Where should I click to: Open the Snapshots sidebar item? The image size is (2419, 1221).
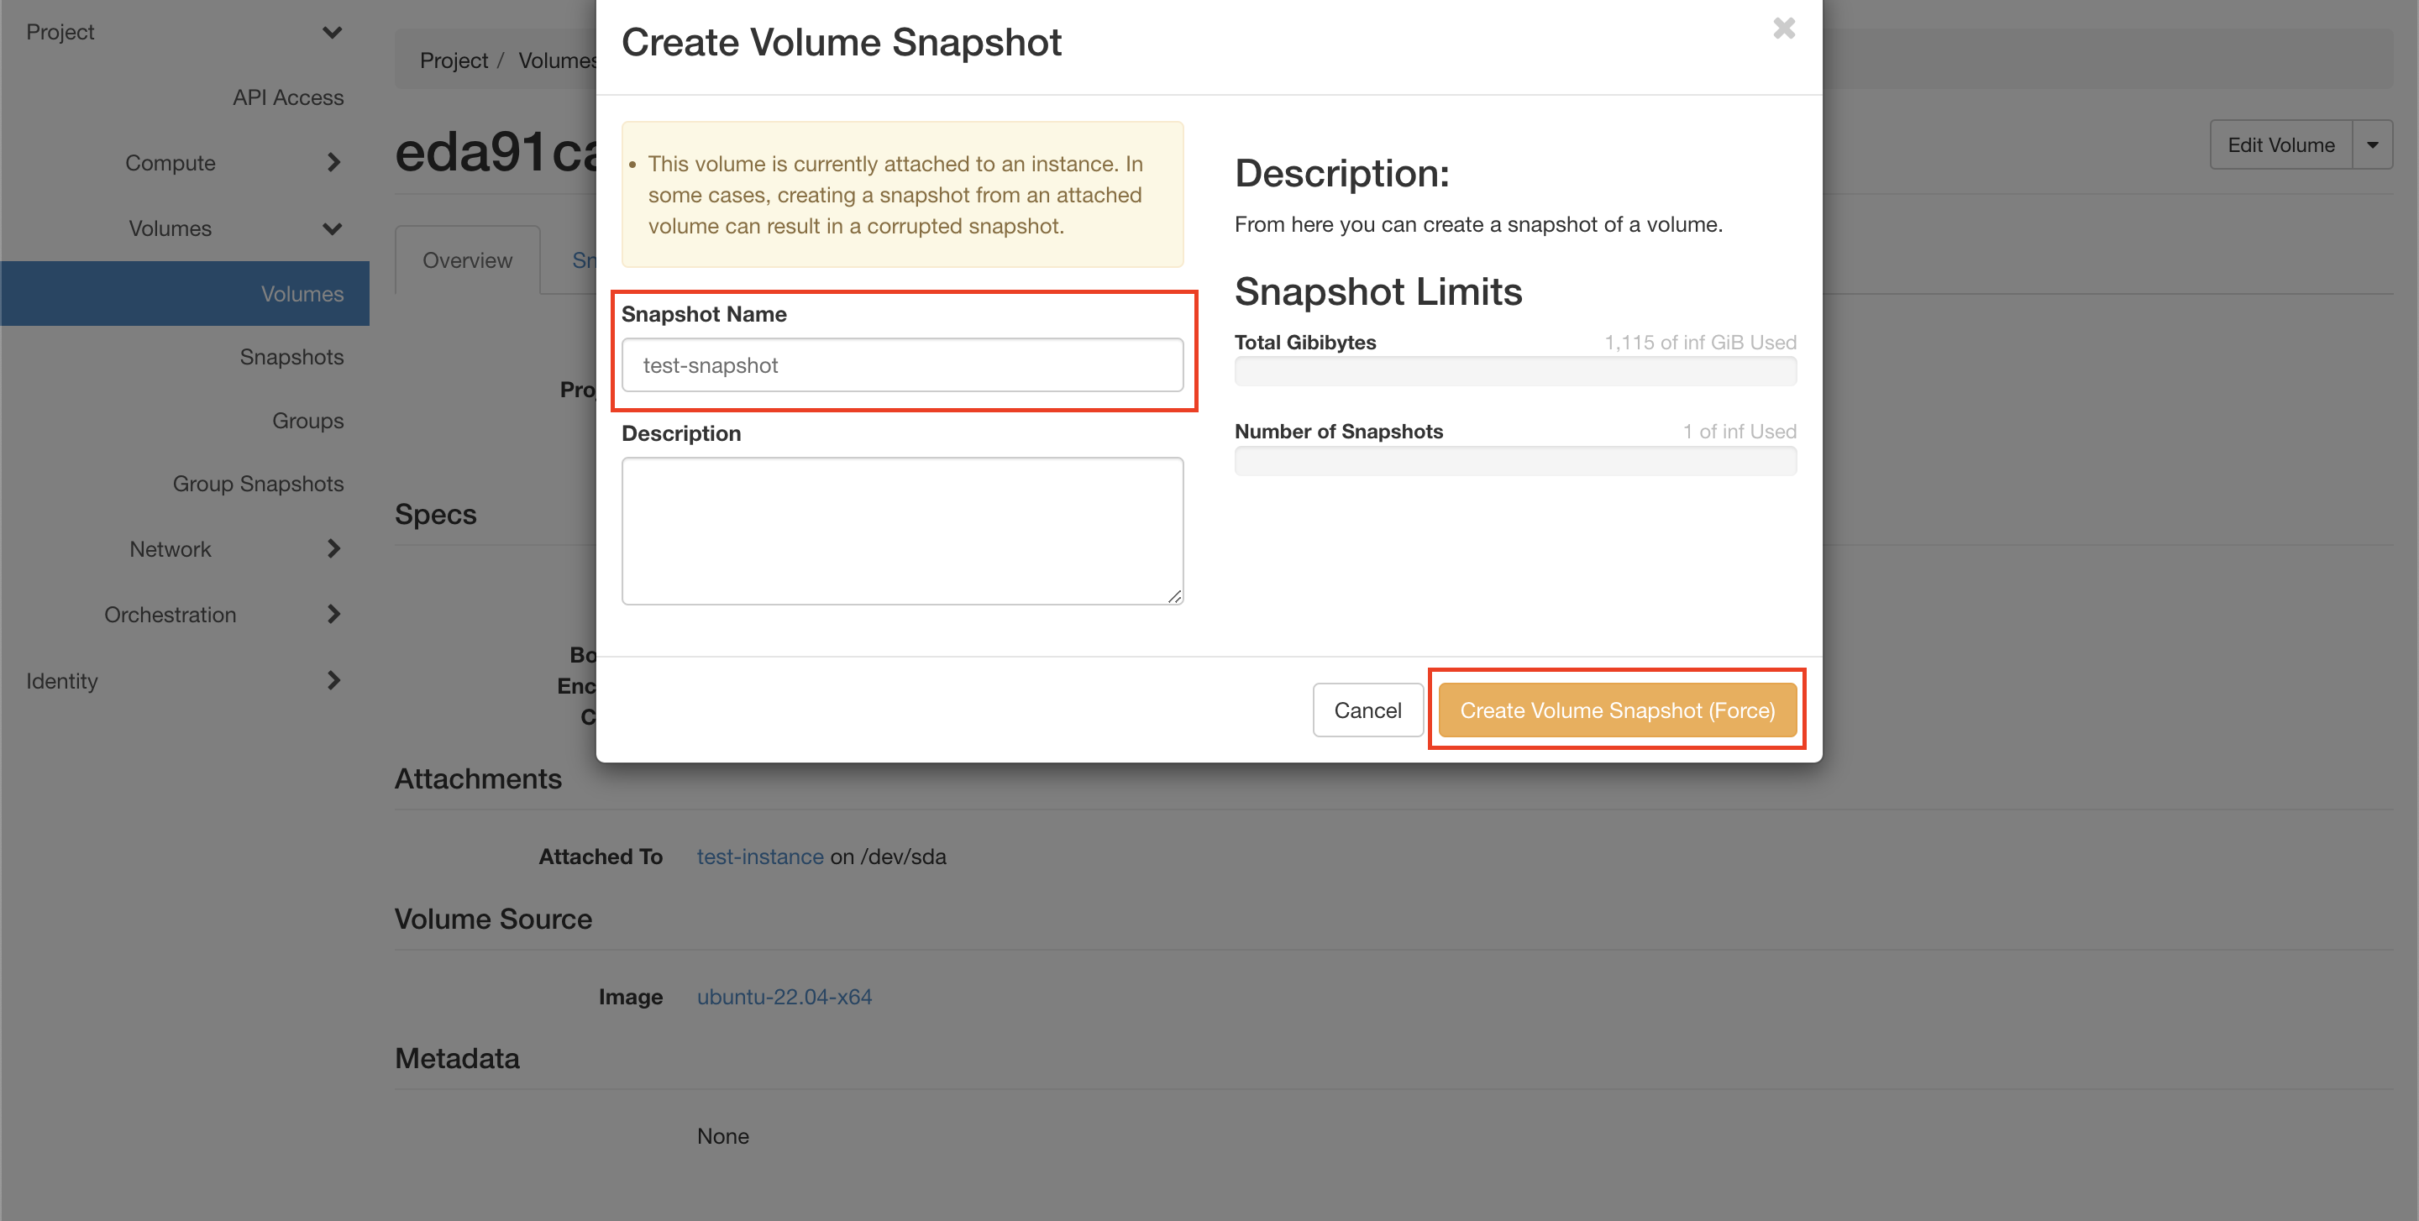coord(291,358)
